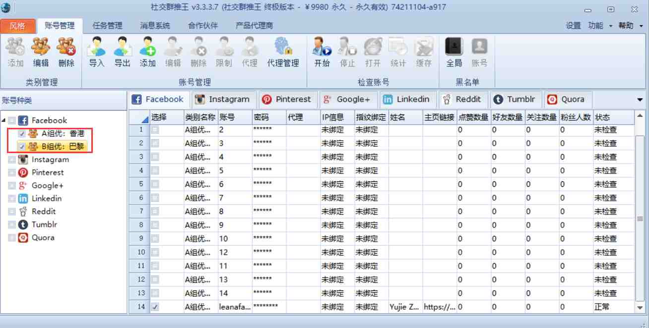Open the Pinterest platform tab
The image size is (649, 328).
(x=288, y=99)
